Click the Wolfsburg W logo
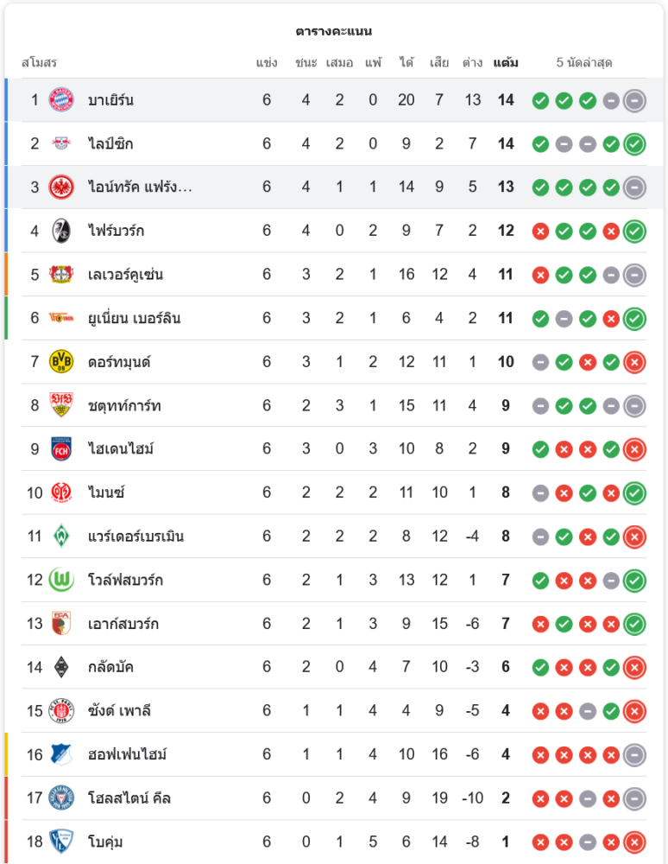Screen dimensions: 668x864 pos(61,580)
